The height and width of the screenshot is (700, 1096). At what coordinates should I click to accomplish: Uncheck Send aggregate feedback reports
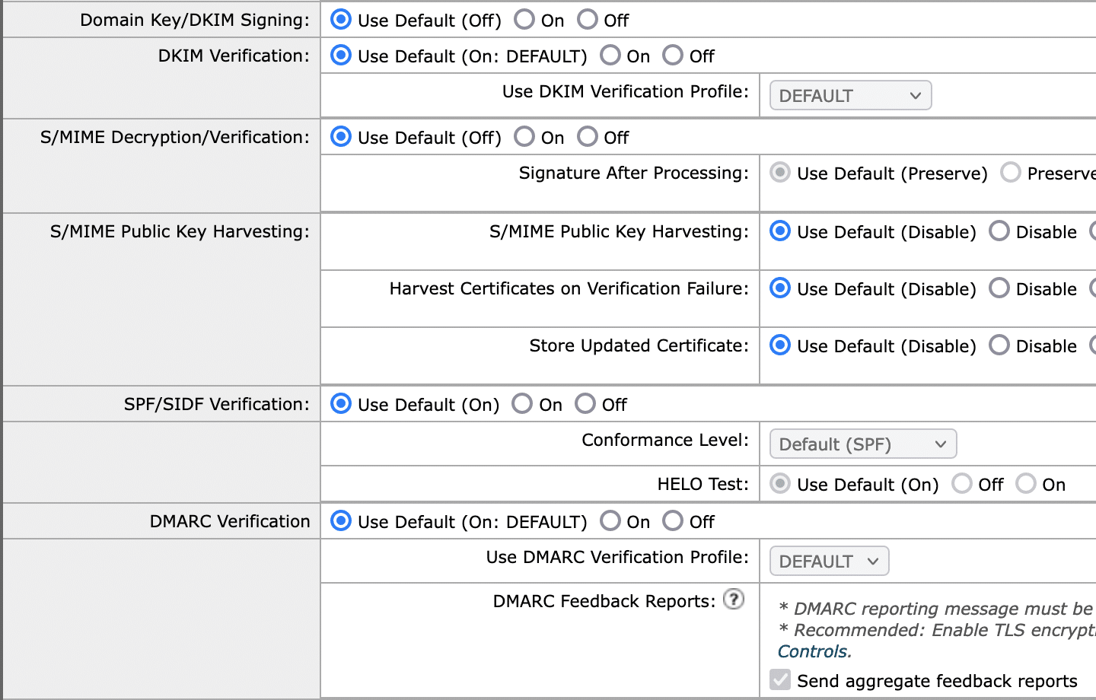click(779, 679)
